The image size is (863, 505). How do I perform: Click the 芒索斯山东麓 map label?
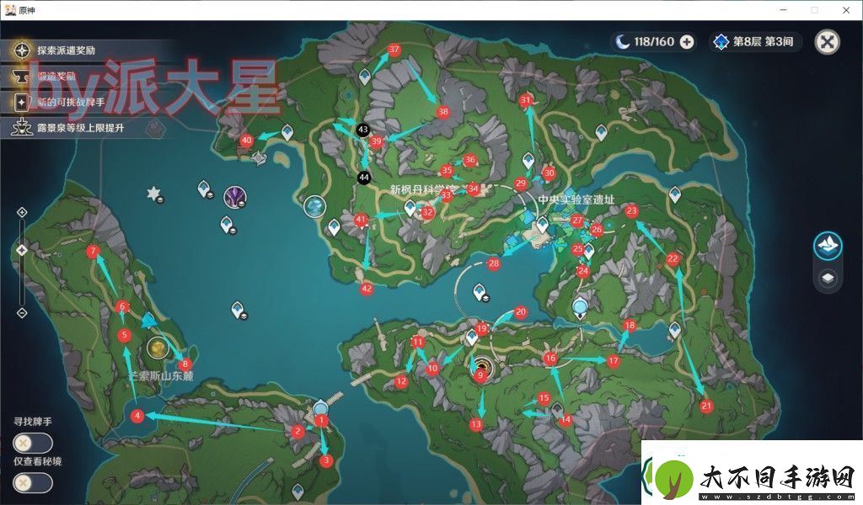[x=161, y=376]
